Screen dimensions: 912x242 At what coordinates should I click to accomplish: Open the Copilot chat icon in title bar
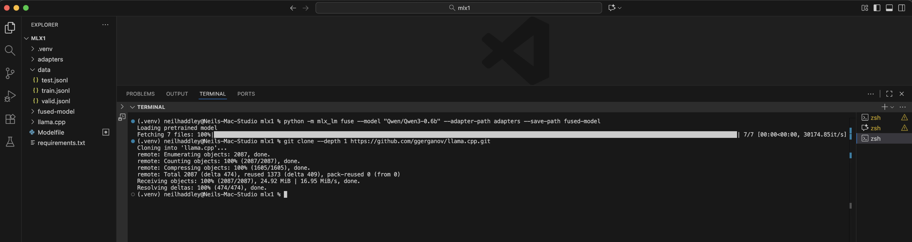pos(612,8)
